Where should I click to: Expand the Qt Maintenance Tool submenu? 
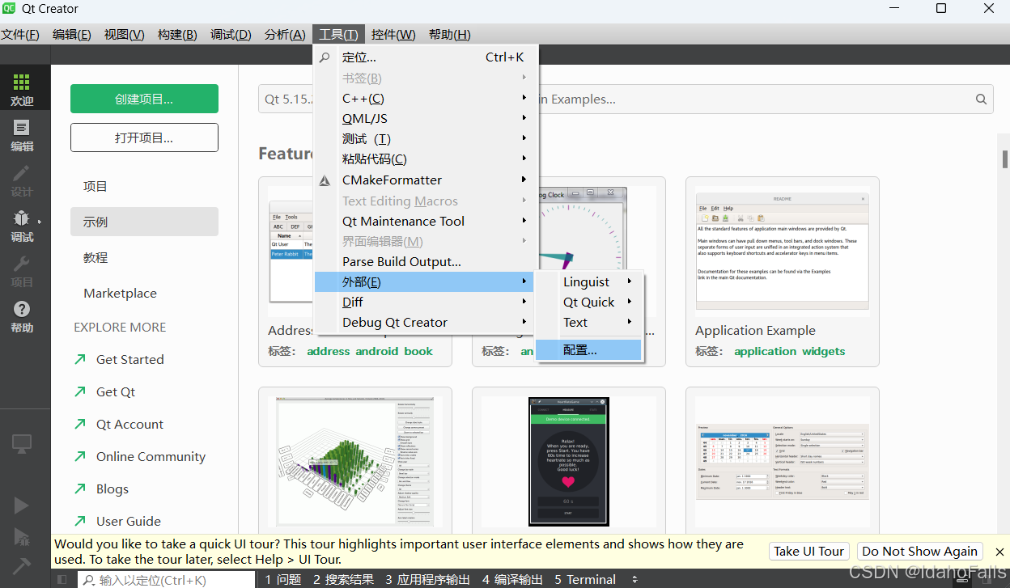pyautogui.click(x=426, y=221)
